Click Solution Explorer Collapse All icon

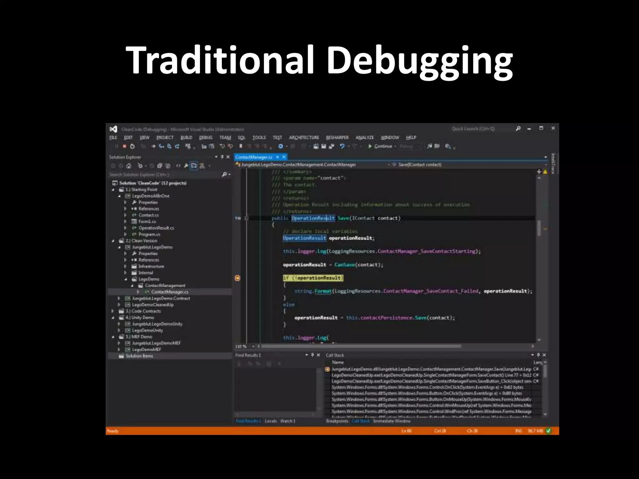click(x=159, y=166)
